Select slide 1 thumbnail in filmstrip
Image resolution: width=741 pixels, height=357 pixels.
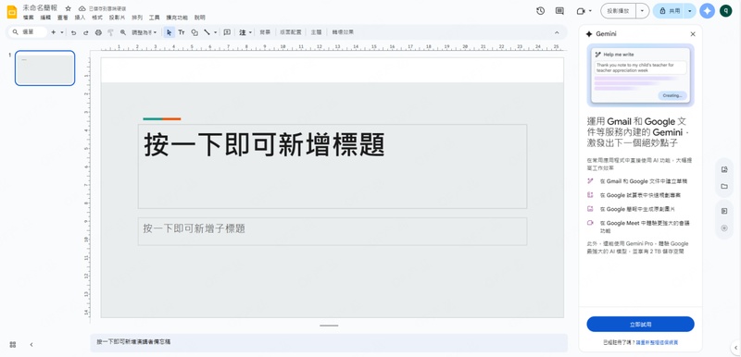tap(44, 68)
